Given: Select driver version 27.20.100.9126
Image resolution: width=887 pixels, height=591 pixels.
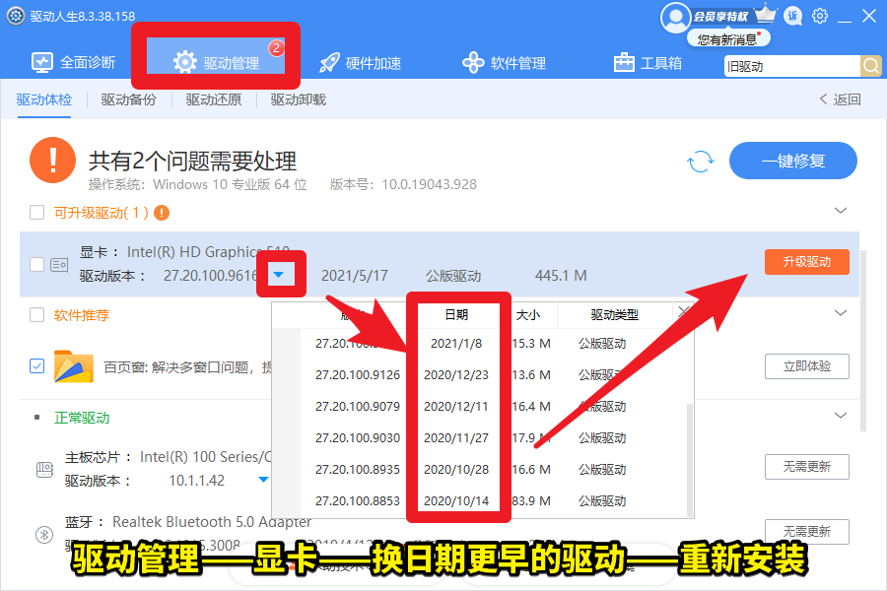Looking at the screenshot, I should 358,375.
